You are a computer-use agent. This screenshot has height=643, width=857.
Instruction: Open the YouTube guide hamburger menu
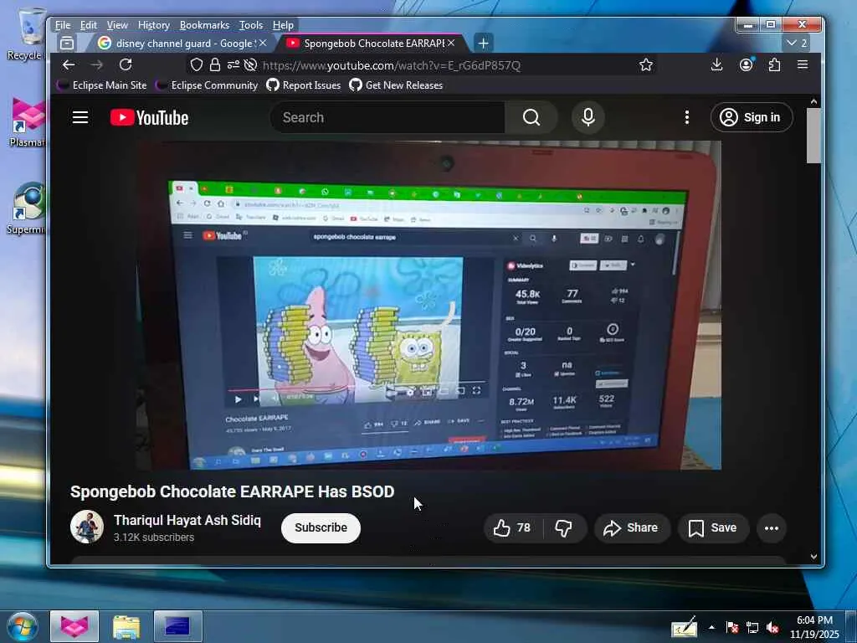coord(80,117)
